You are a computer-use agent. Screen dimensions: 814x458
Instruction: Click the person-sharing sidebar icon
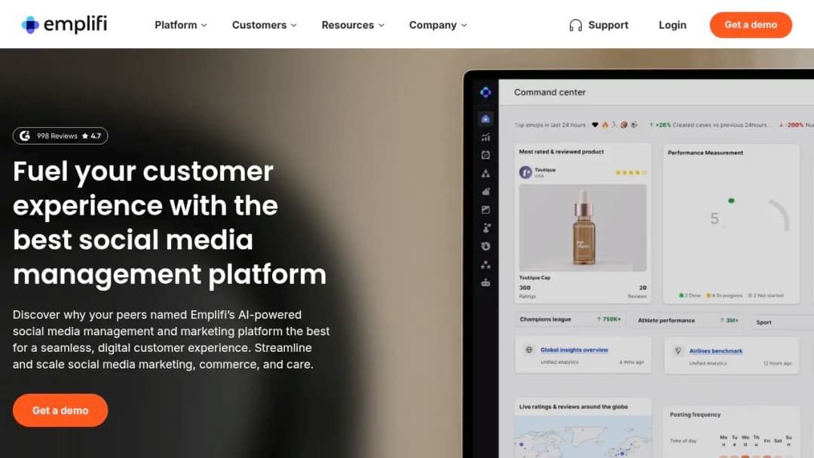click(485, 227)
